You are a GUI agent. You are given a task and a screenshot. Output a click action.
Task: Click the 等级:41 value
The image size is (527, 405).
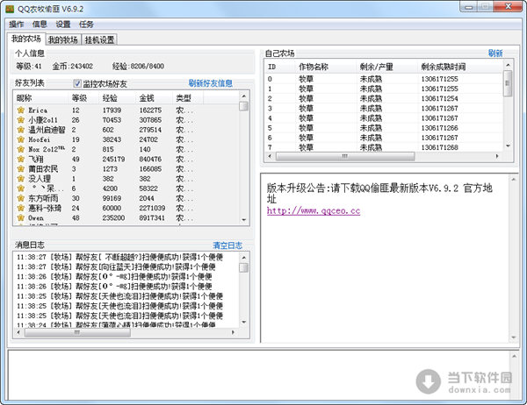[x=29, y=66]
